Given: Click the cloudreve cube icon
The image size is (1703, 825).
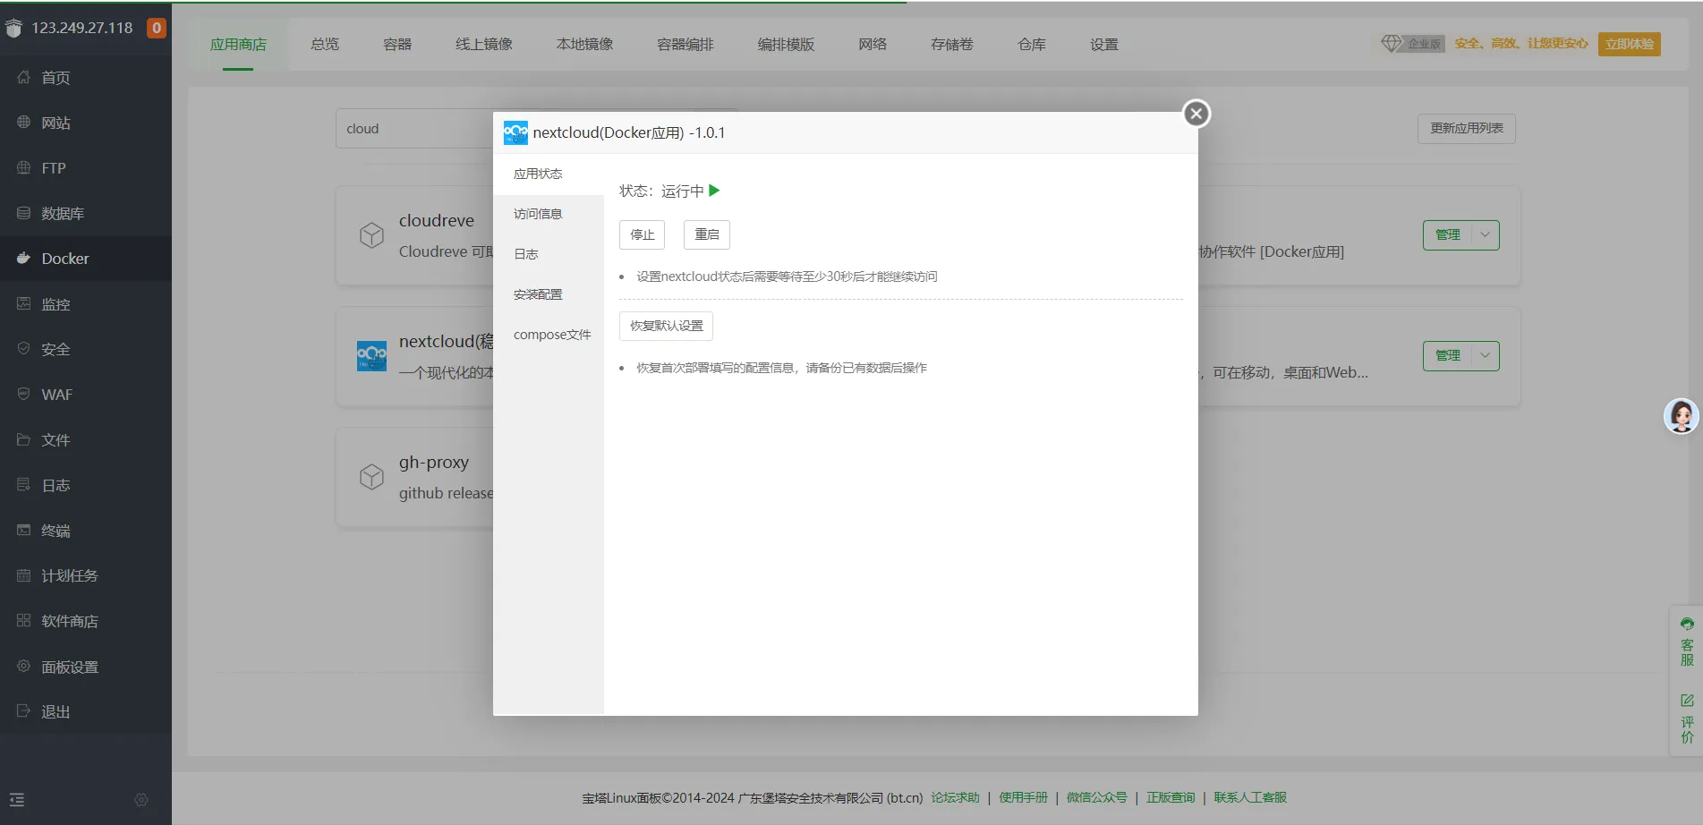Looking at the screenshot, I should pyautogui.click(x=371, y=235).
